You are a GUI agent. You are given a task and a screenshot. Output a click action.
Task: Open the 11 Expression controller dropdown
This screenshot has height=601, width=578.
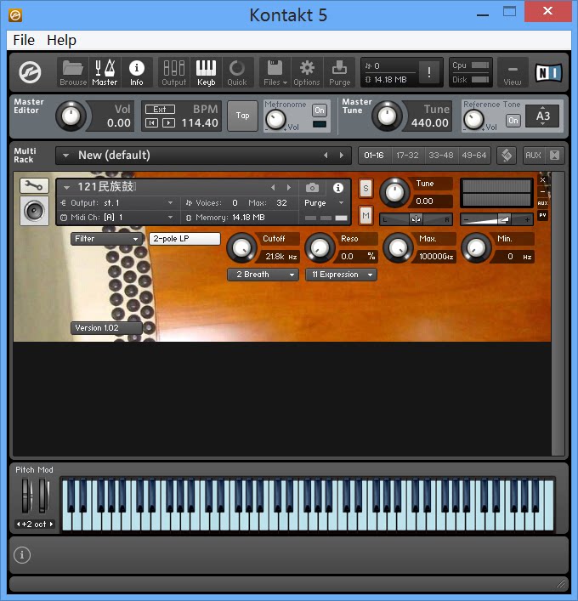(x=341, y=275)
